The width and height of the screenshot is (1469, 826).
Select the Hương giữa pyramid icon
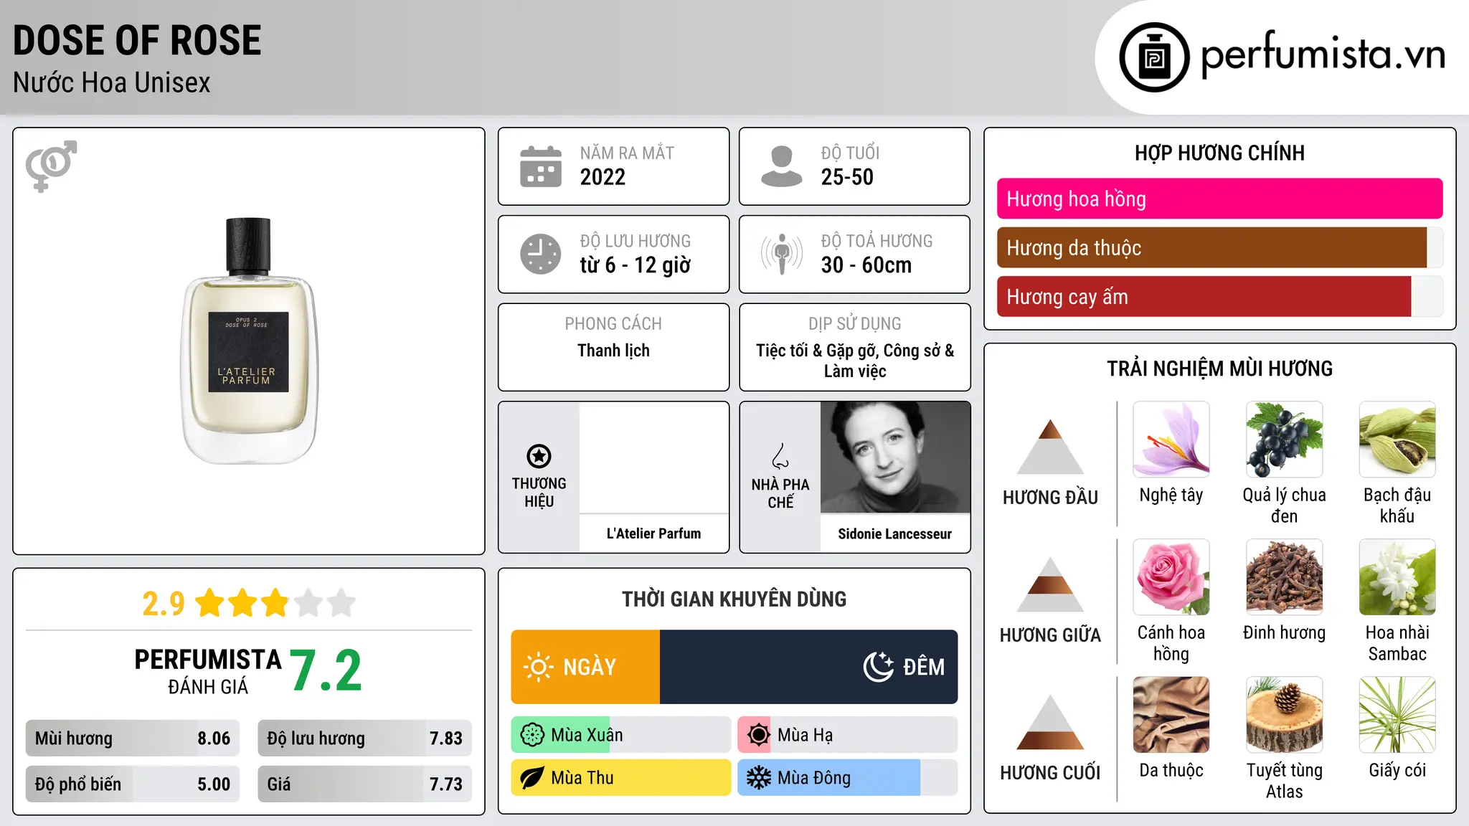[1050, 584]
